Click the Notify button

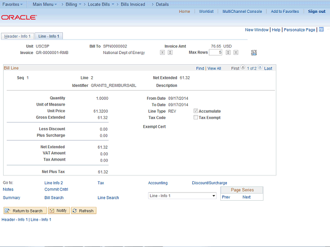[58, 211]
